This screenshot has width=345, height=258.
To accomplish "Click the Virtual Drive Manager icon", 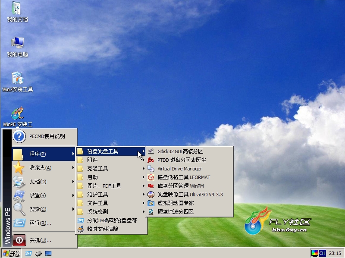I will 151,169.
